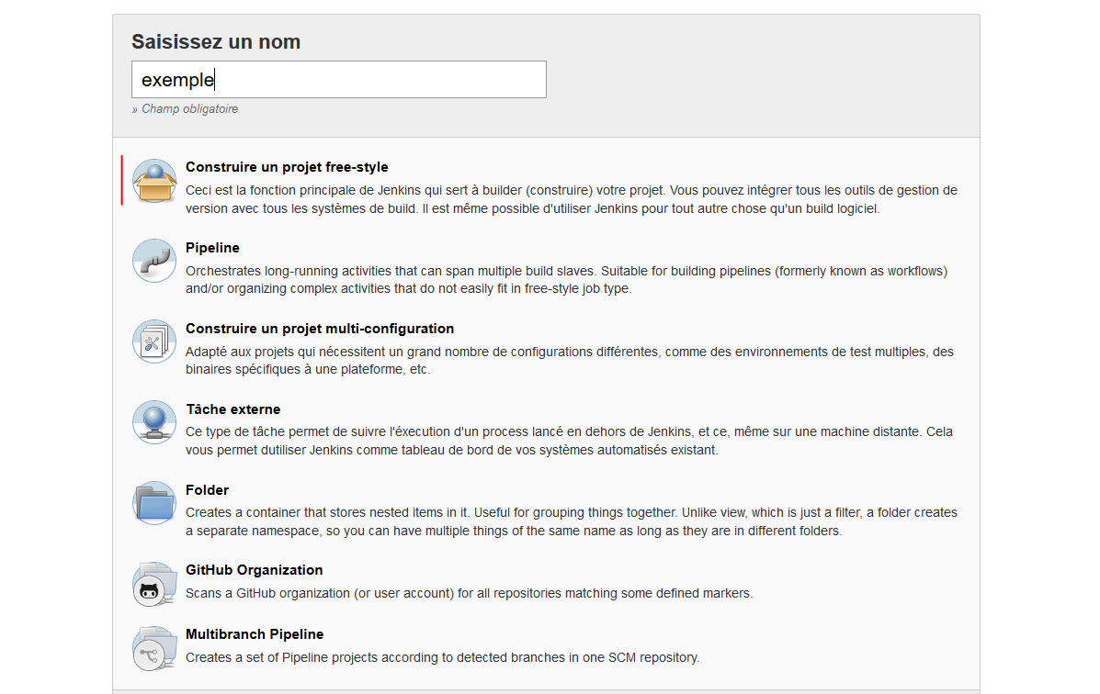This screenshot has height=694, width=1100.
Task: Click the multi-configuration project icon
Action: tap(153, 341)
